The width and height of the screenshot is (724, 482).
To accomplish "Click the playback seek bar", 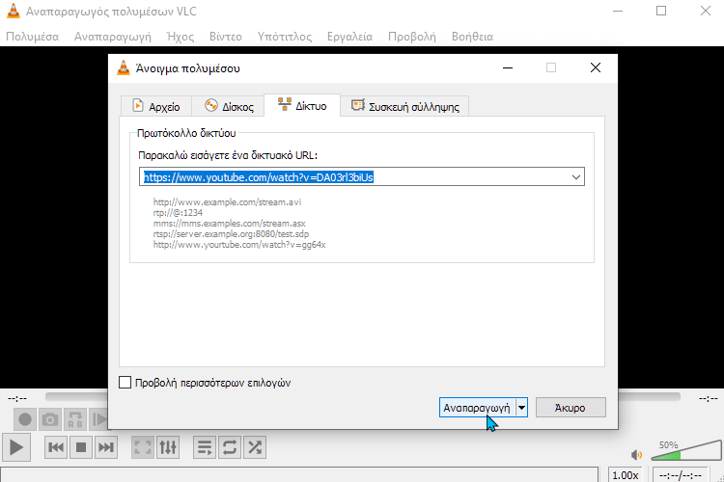I will point(362,396).
